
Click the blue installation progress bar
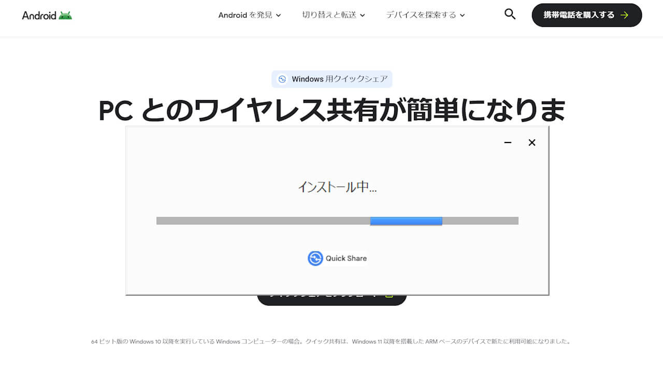(406, 221)
